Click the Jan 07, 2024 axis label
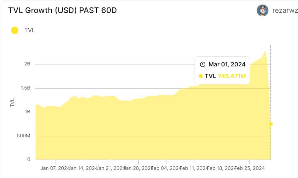This screenshot has width=298, height=178. tap(55, 168)
